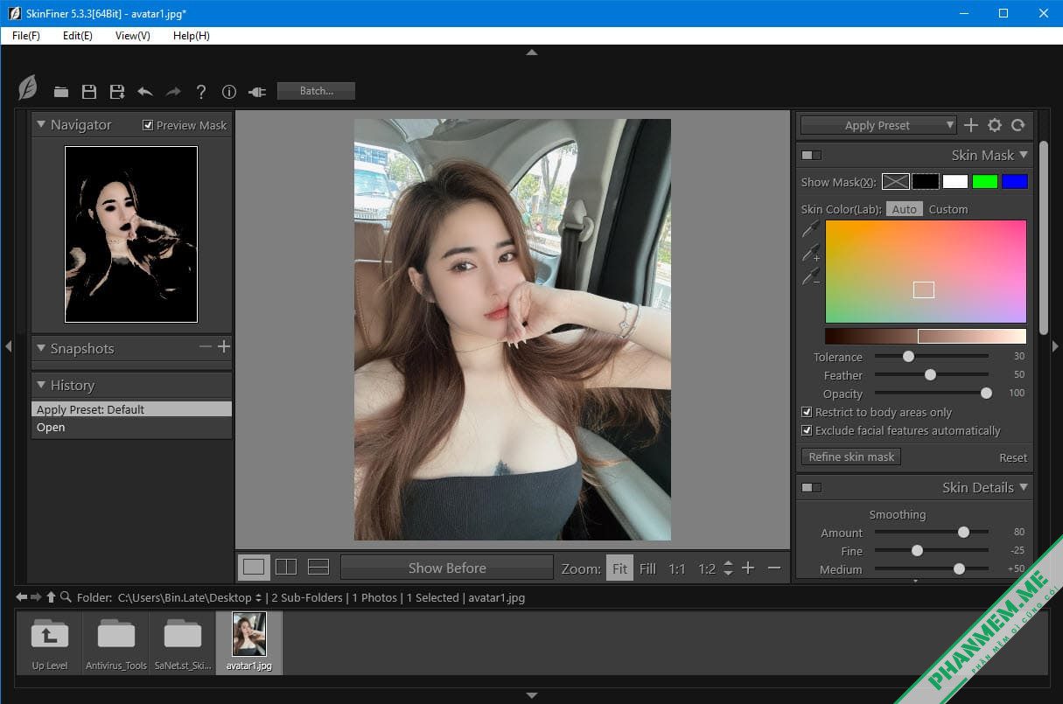Viewport: 1063px width, 704px height.
Task: Click the reset circular arrow icon beside presets
Action: pos(1018,125)
